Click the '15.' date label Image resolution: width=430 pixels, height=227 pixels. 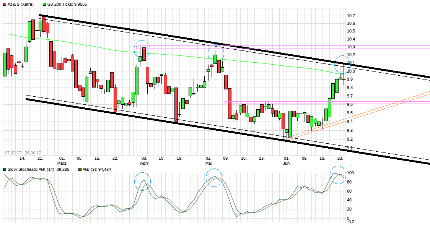tap(97, 159)
